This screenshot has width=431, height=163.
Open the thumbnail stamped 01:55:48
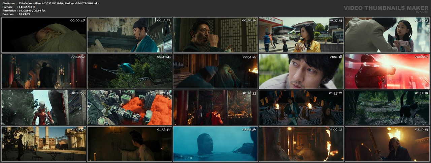130,144
